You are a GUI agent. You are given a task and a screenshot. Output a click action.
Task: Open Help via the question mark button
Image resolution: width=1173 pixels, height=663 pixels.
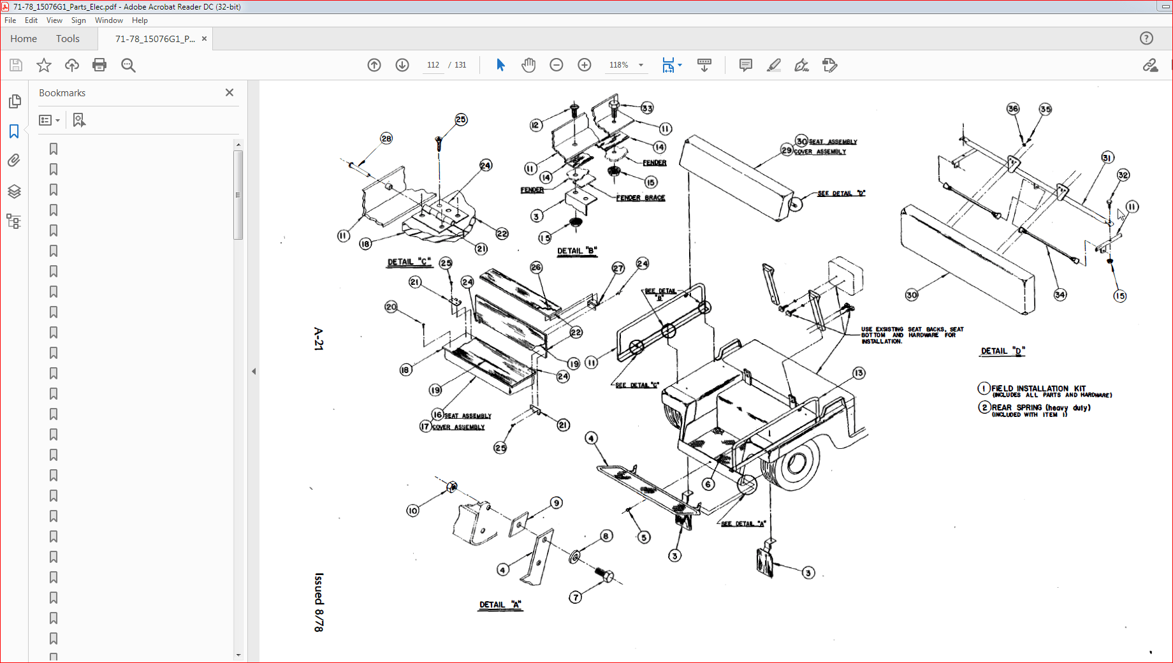tap(1147, 38)
